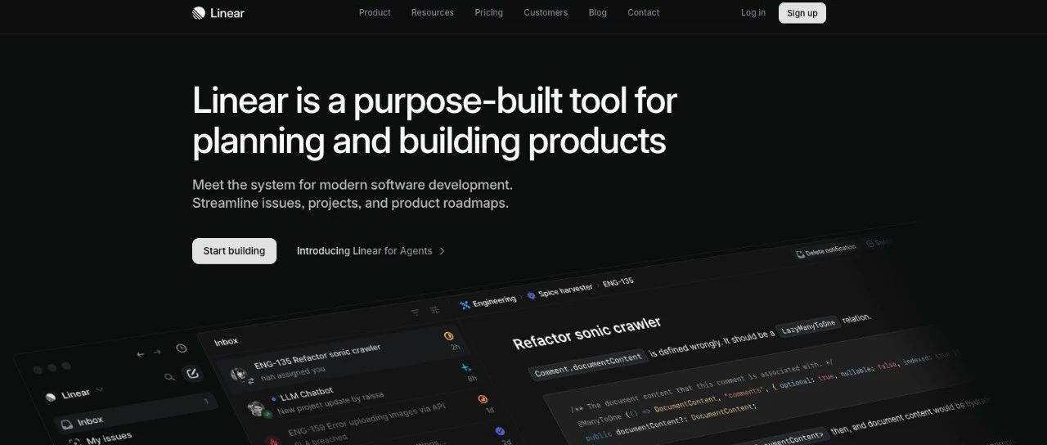Click the Spice harvester breadcrumb
This screenshot has height=445, width=1047.
tap(565, 290)
